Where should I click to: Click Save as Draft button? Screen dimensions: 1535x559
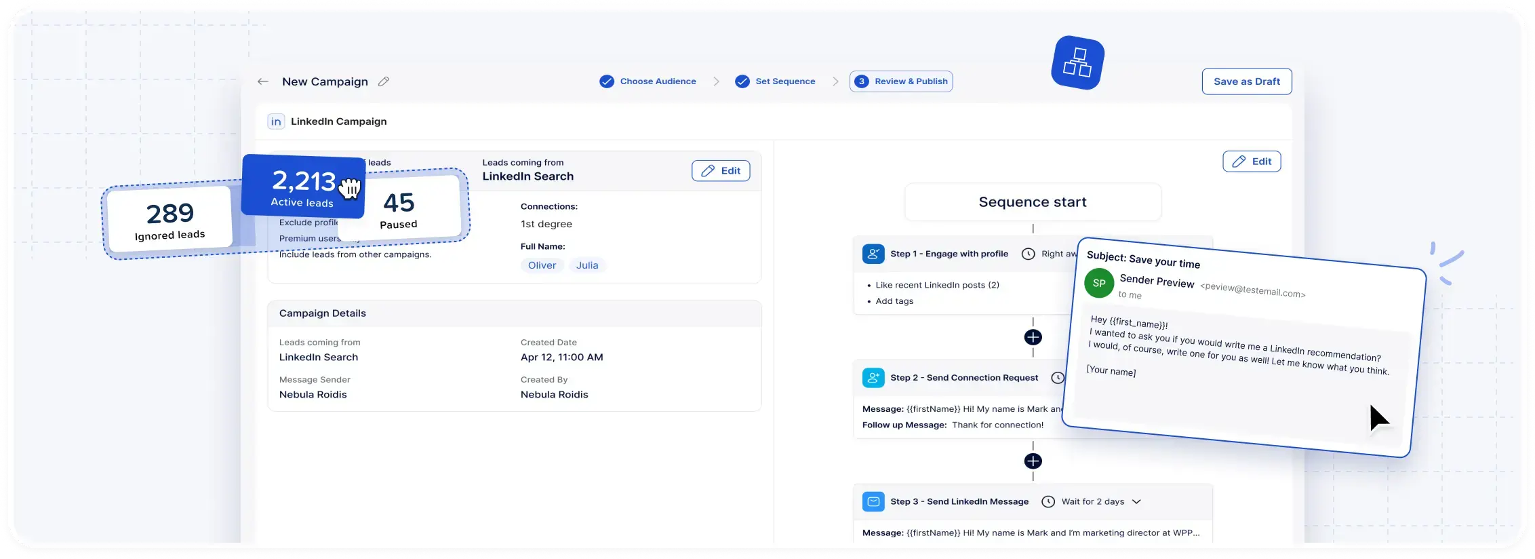pyautogui.click(x=1247, y=81)
